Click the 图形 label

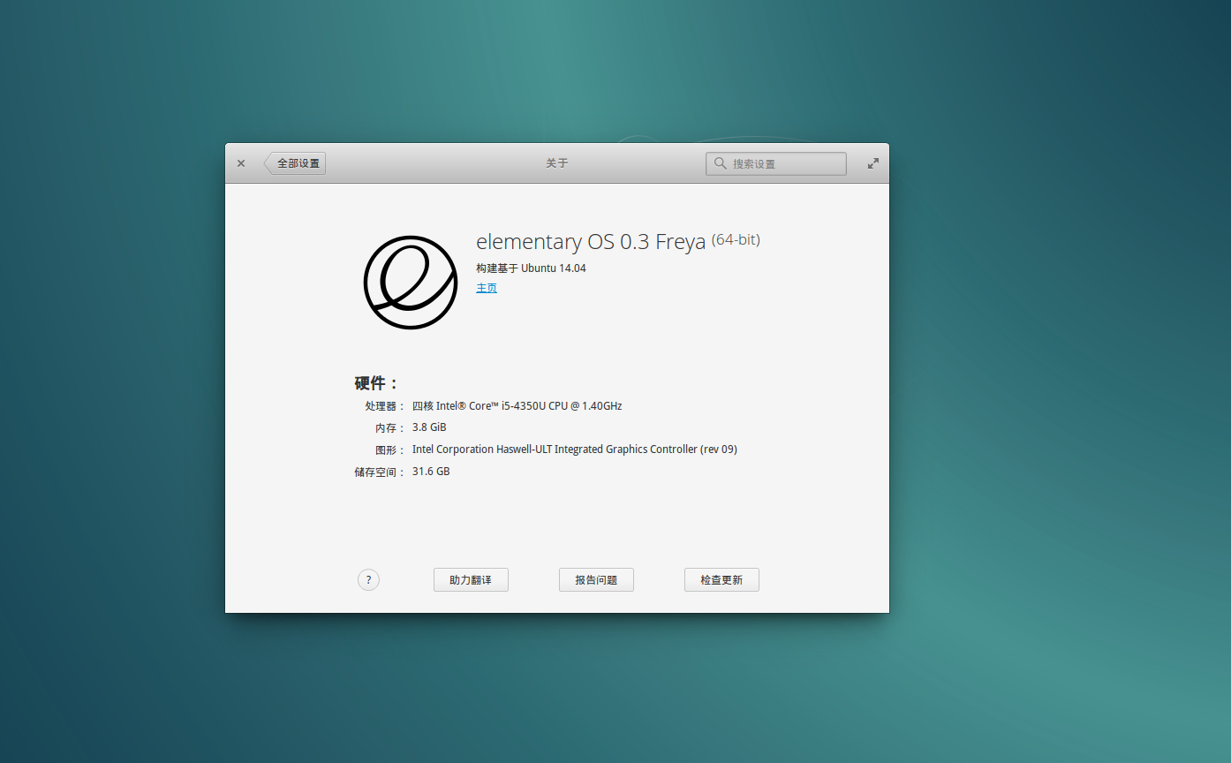[x=390, y=449]
